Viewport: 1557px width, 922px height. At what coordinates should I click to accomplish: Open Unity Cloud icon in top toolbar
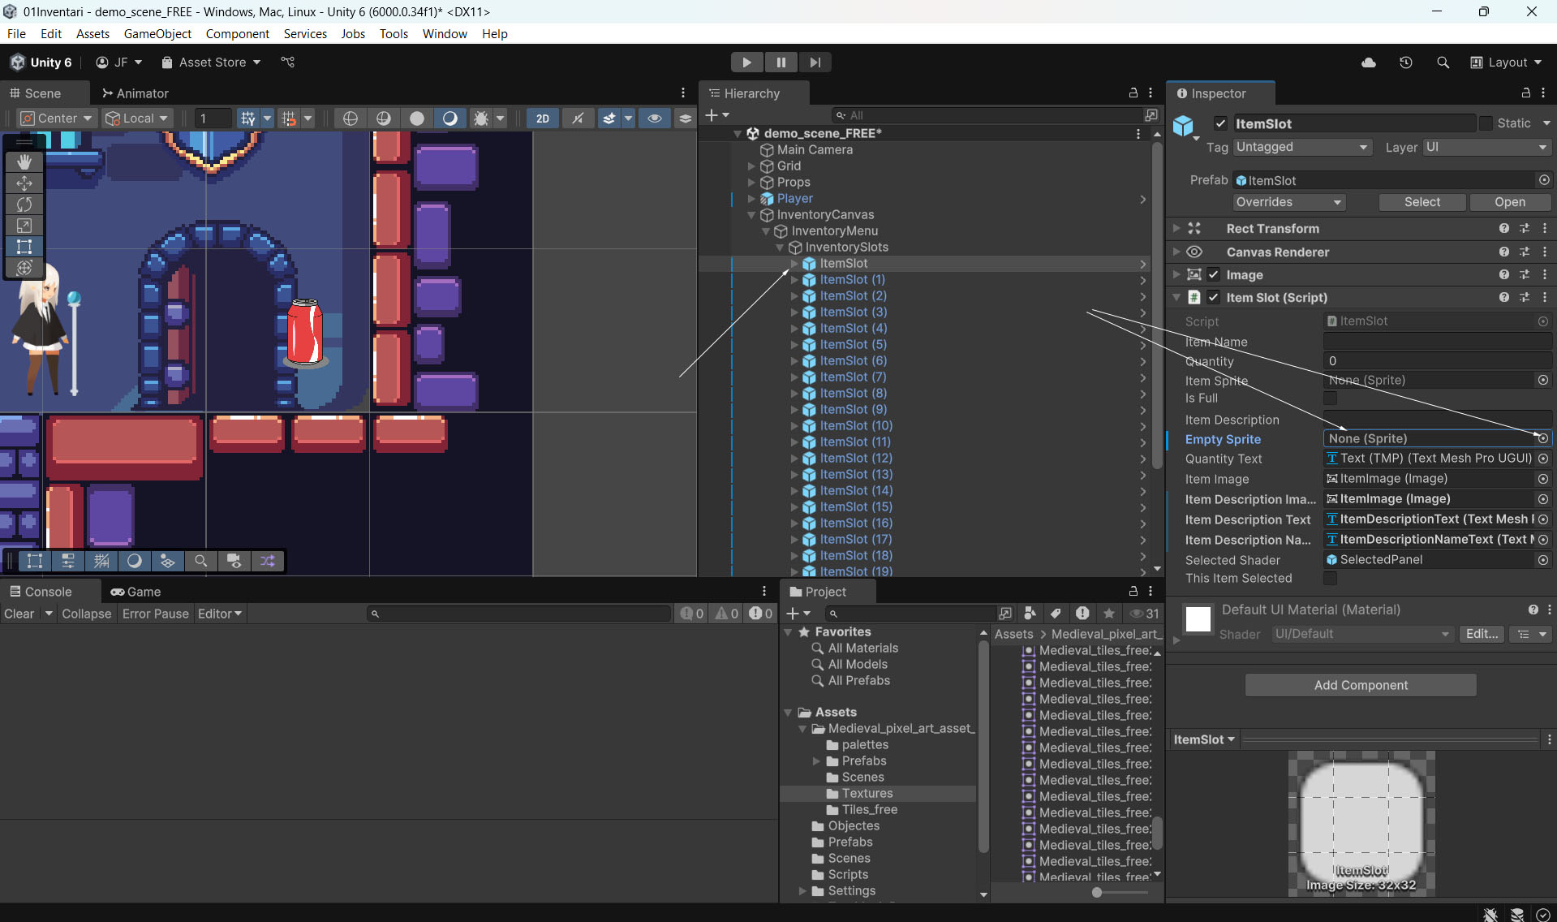1369,62
